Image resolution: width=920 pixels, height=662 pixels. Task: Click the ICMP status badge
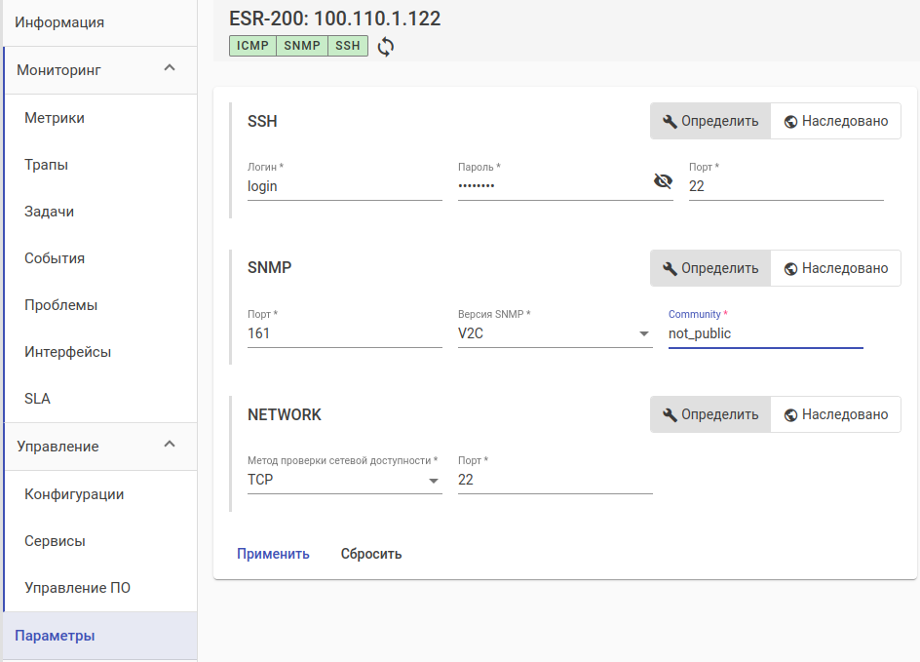coord(252,46)
